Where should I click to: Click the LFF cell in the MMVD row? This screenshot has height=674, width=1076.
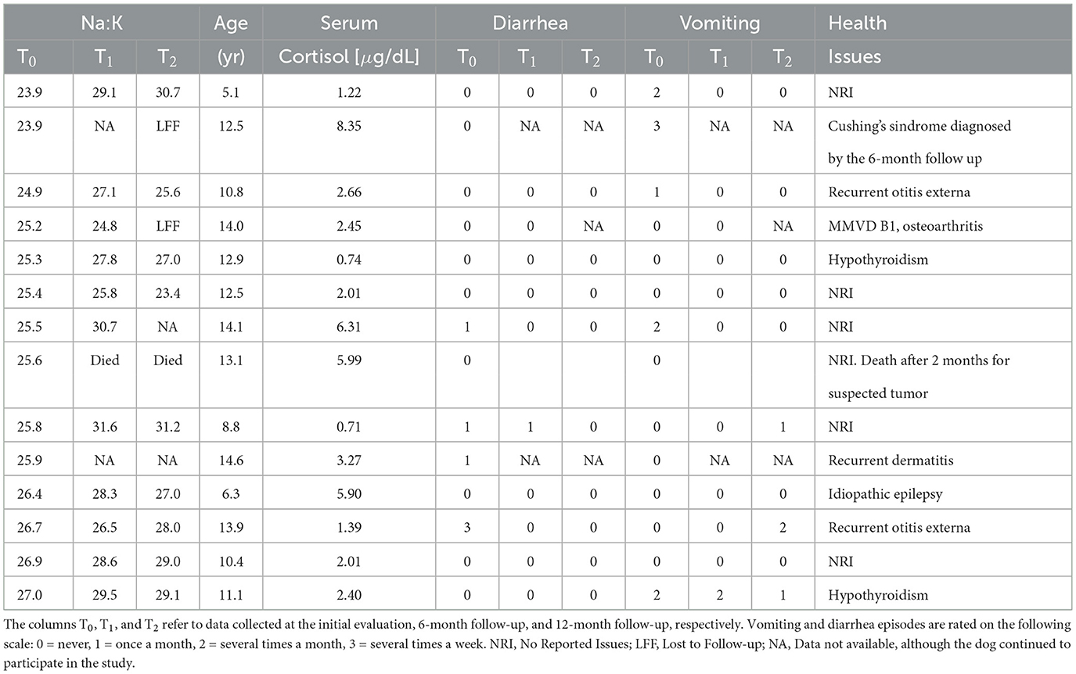click(168, 226)
